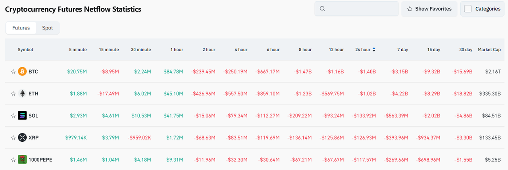This screenshot has width=508, height=170.
Task: Favorite BTC with its star icon
Action: pos(13,72)
